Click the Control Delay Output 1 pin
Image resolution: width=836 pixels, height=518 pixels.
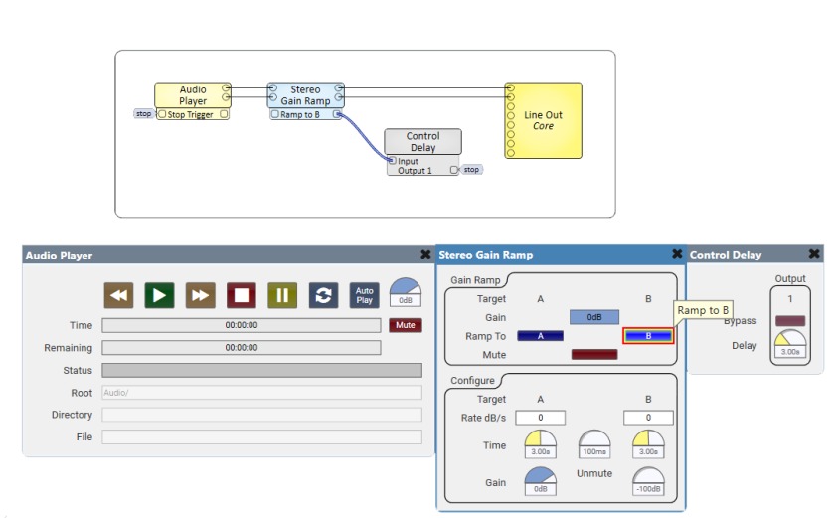(454, 170)
